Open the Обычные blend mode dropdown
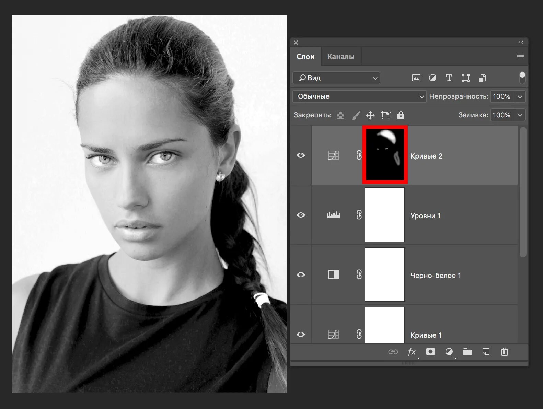543x409 pixels. (x=359, y=96)
